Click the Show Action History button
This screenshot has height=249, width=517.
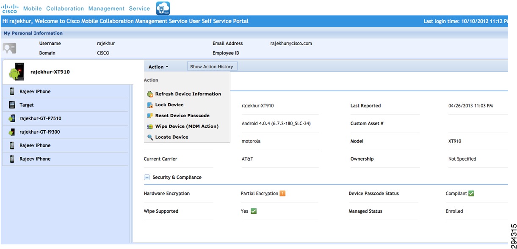click(x=212, y=66)
